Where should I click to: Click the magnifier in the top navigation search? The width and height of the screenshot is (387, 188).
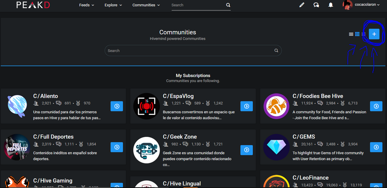228,5
